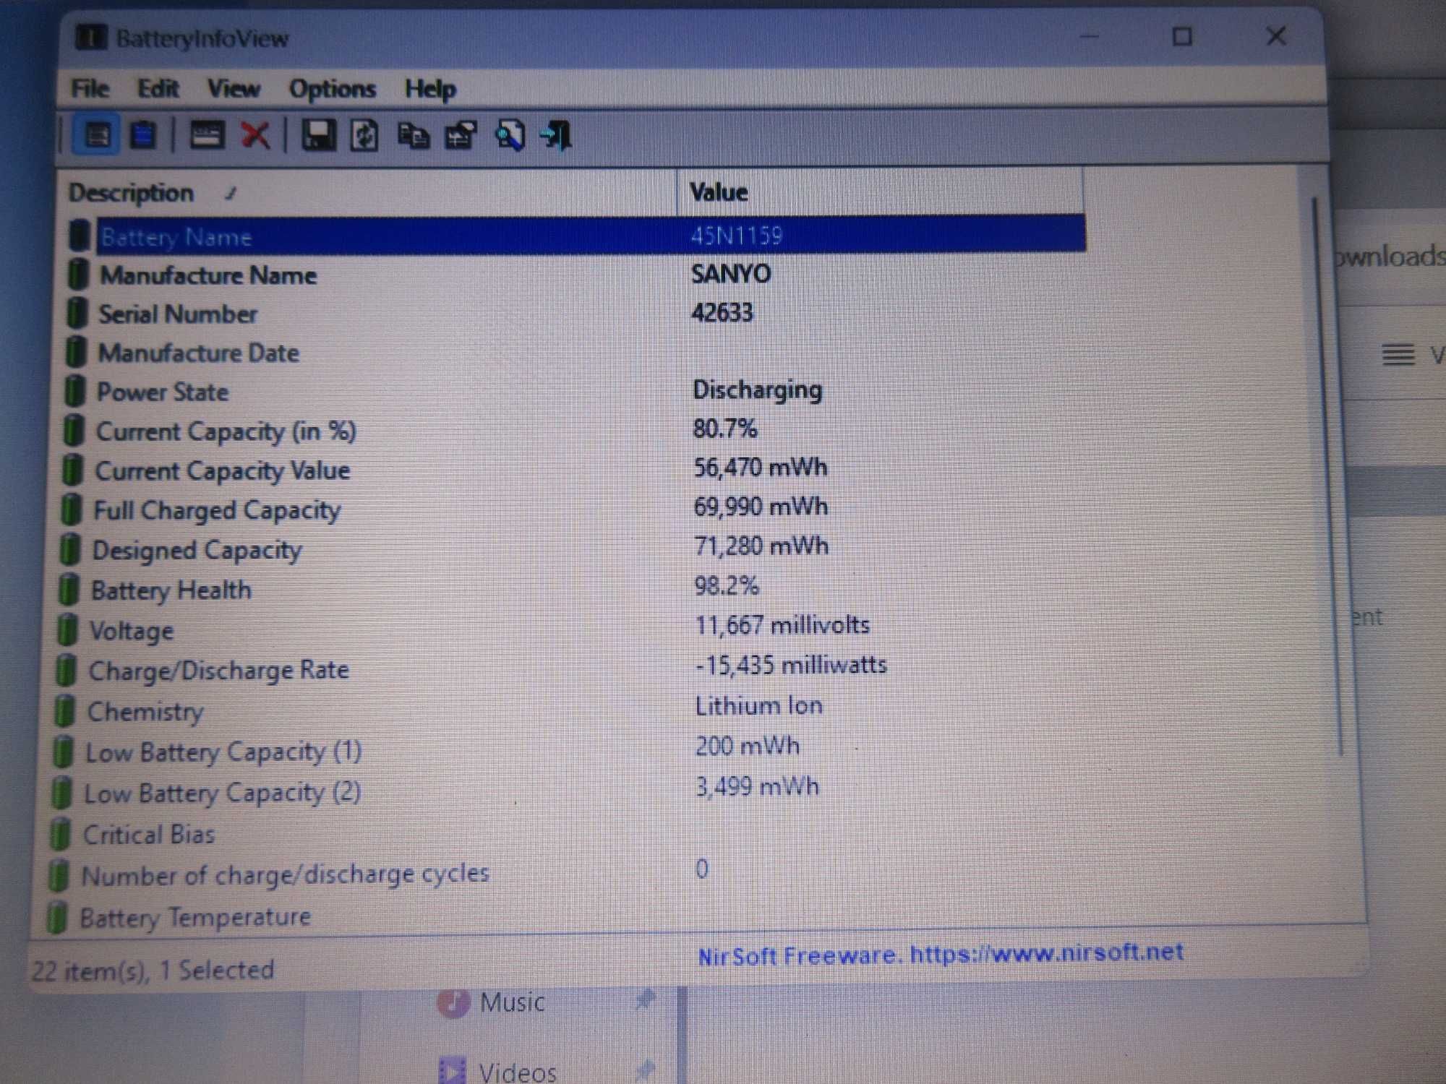
Task: Open the Edit menu
Action: click(158, 88)
